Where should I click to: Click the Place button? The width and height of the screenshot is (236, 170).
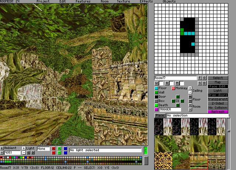click(160, 116)
